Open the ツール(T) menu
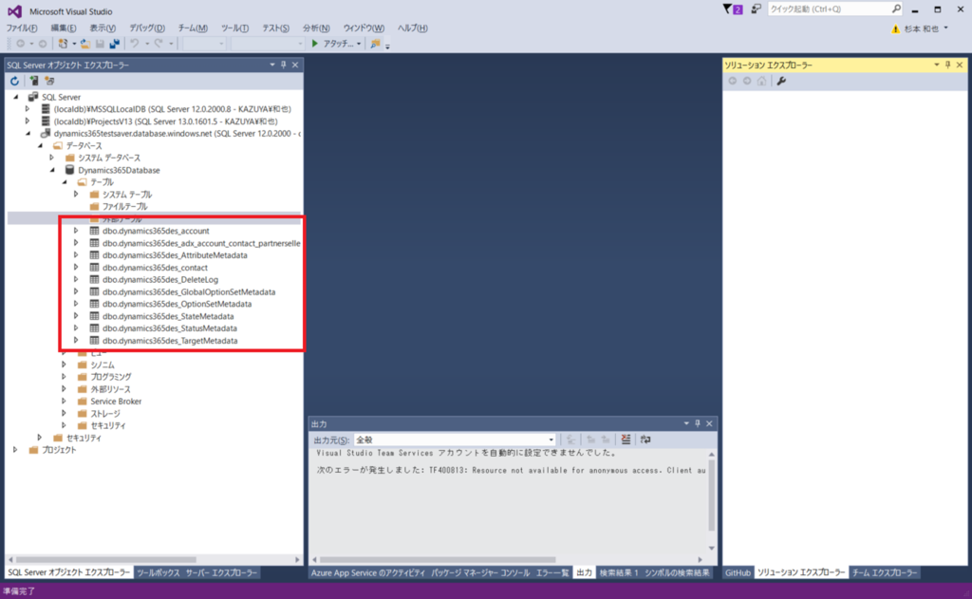This screenshot has height=599, width=972. 235,28
